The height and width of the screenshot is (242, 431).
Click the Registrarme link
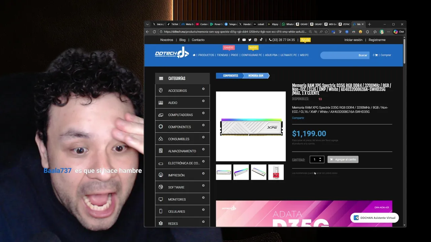point(377,40)
